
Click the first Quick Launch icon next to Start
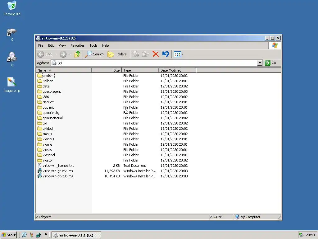24,235
